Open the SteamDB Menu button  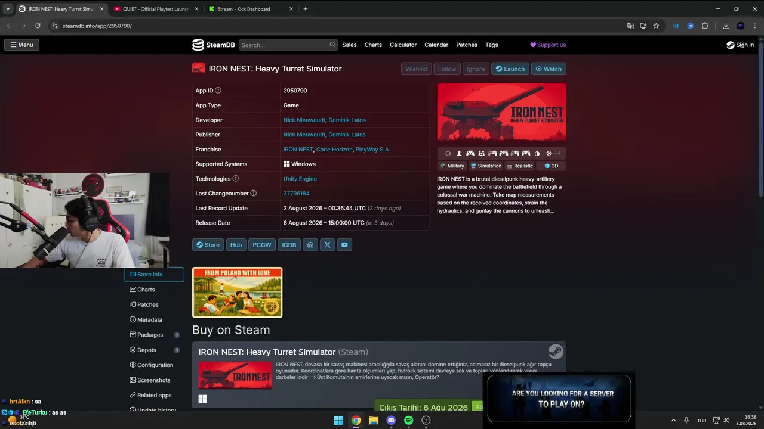21,45
